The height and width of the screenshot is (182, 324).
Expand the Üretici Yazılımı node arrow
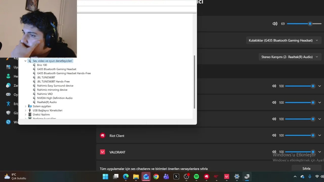pyautogui.click(x=25, y=115)
